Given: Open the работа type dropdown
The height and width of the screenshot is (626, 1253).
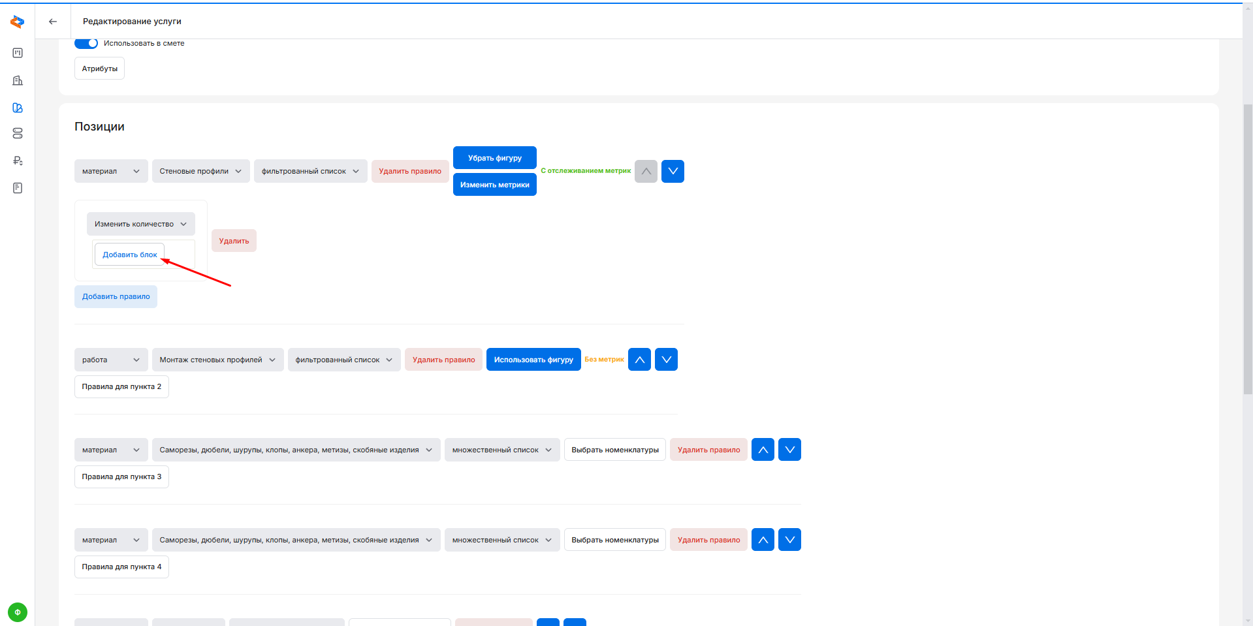Looking at the screenshot, I should (111, 360).
